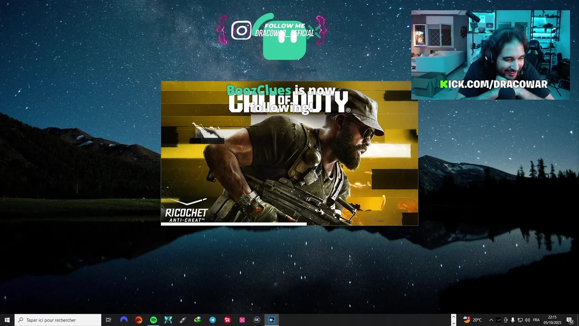579x326 pixels.
Task: Open the volume control speaker icon
Action: pos(527,320)
